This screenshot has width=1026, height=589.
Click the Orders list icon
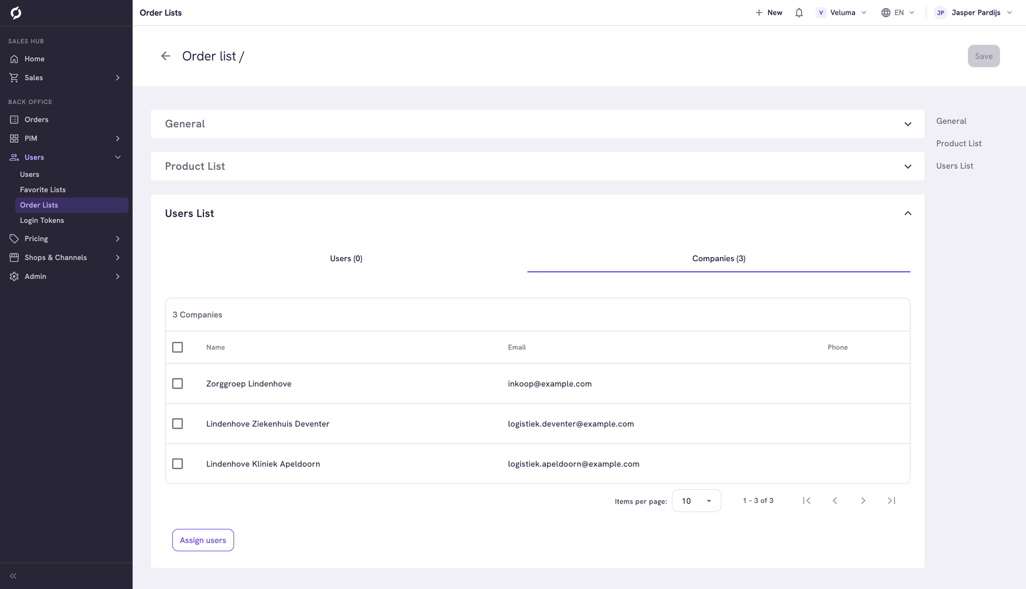(14, 120)
